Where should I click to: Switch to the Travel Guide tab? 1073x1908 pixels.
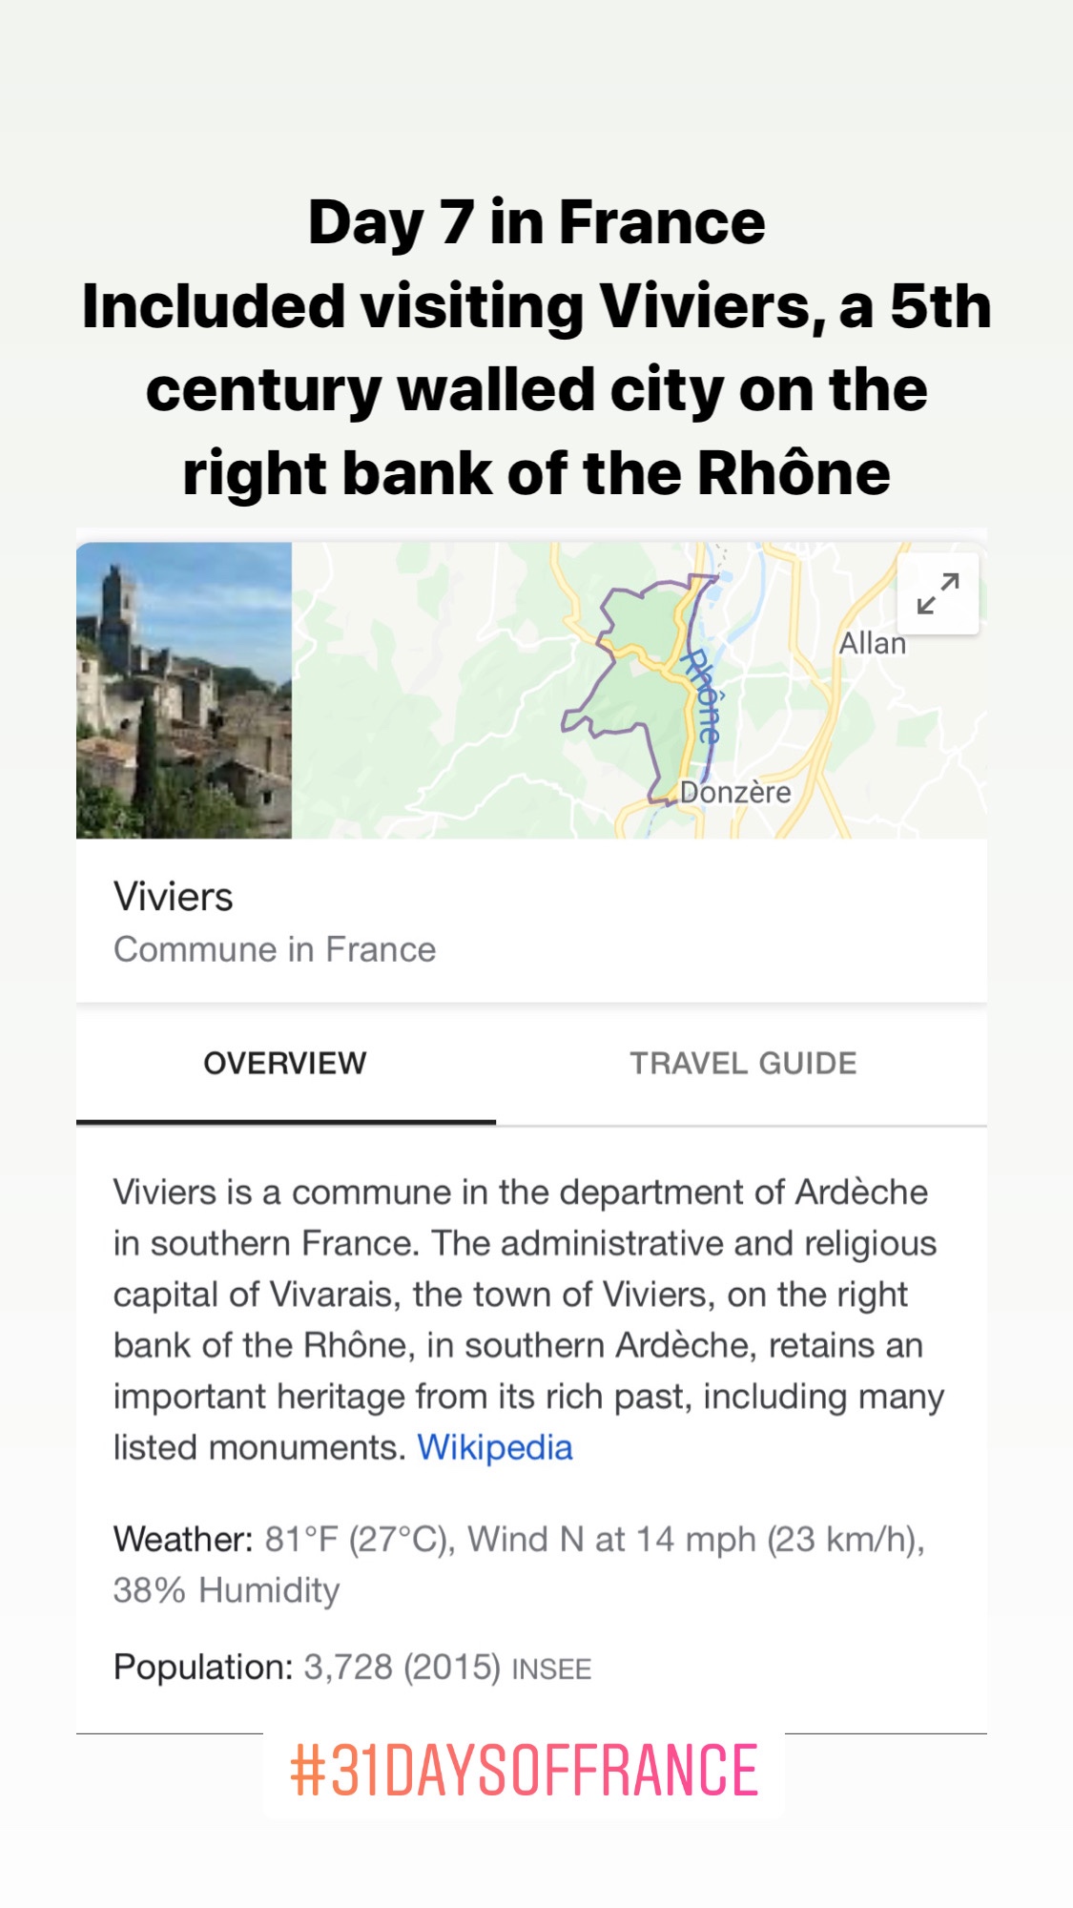[743, 1064]
